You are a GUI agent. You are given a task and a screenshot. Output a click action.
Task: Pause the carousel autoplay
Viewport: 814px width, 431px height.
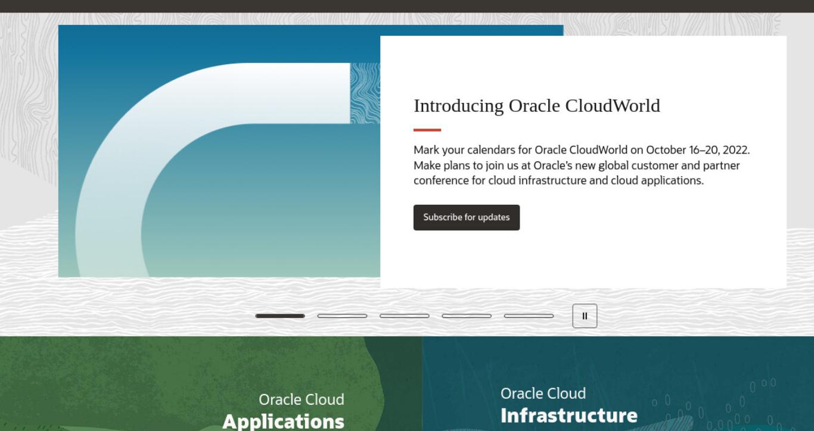point(585,316)
